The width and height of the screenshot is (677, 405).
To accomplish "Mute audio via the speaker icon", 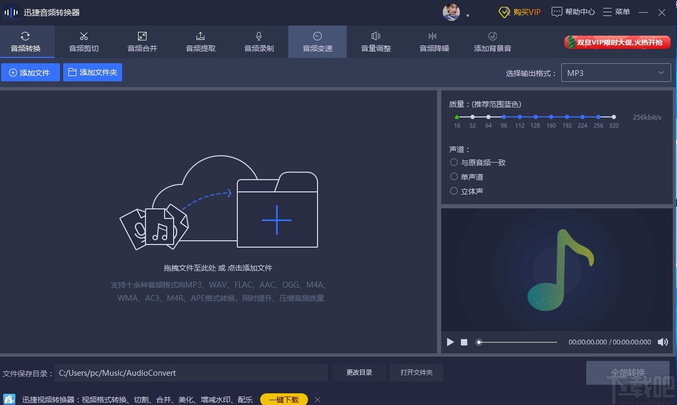I will [x=663, y=342].
